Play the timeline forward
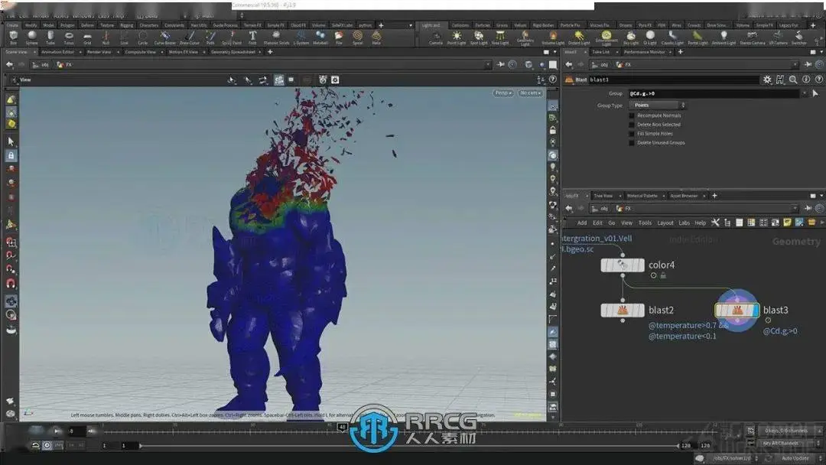826x465 pixels. pyautogui.click(x=56, y=431)
